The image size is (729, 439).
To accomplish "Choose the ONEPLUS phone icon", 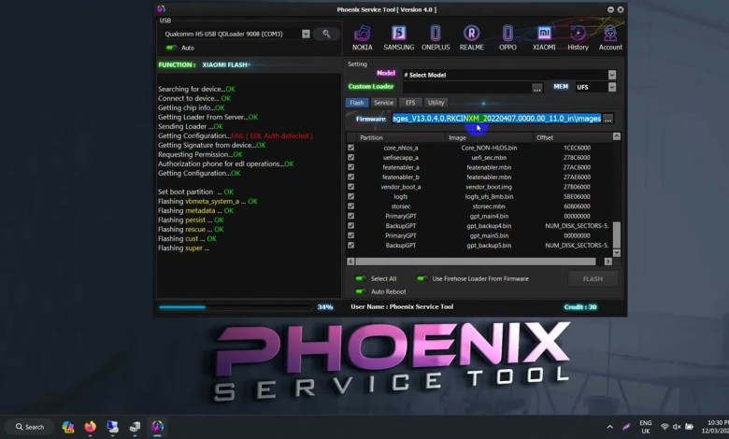I will (436, 36).
